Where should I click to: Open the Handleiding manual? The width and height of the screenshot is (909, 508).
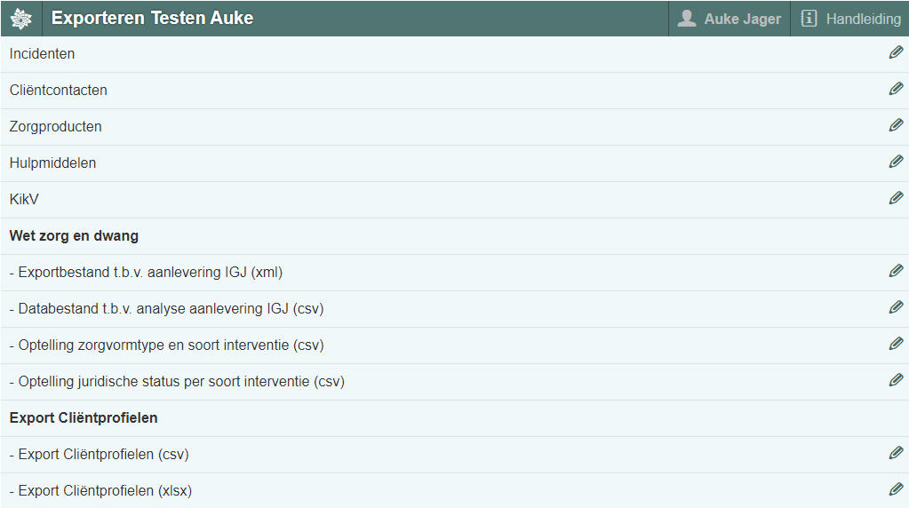pyautogui.click(x=850, y=19)
